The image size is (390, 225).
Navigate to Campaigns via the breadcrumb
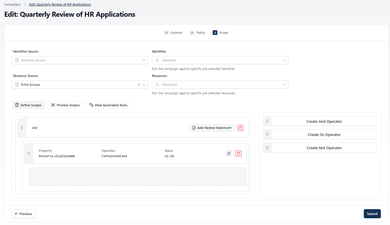point(12,4)
